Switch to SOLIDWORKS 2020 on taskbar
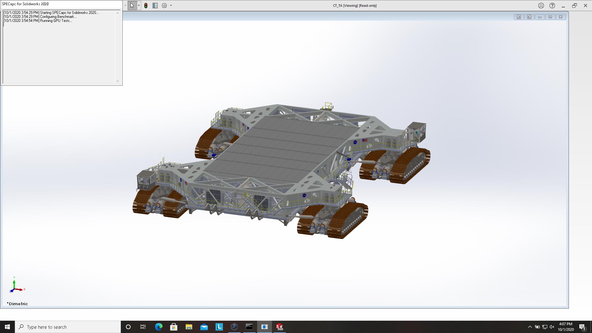592x333 pixels. point(279,327)
